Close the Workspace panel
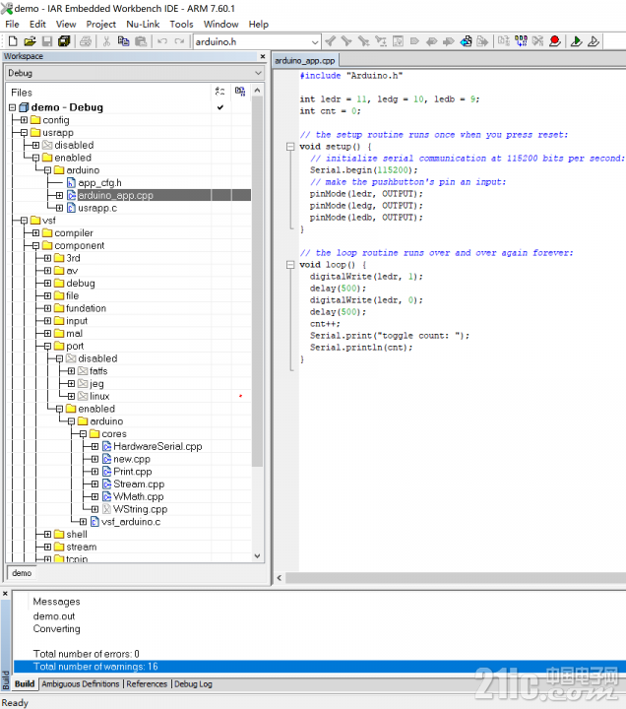 [263, 56]
